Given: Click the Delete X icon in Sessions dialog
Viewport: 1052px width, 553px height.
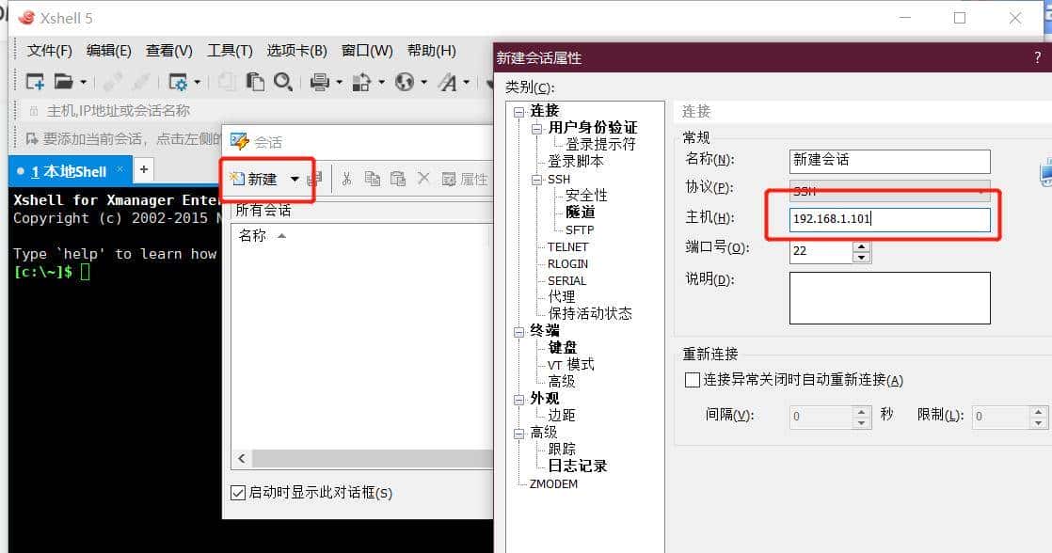Looking at the screenshot, I should [x=423, y=179].
